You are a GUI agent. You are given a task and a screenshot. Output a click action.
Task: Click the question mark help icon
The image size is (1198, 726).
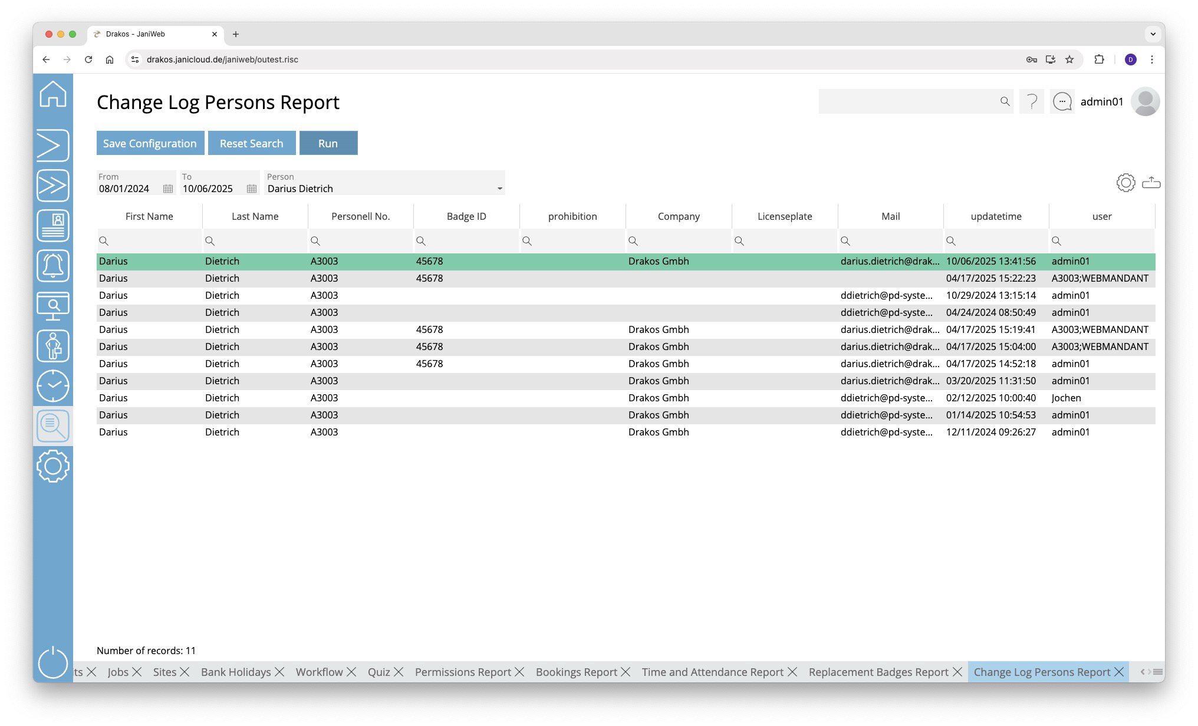[1032, 102]
